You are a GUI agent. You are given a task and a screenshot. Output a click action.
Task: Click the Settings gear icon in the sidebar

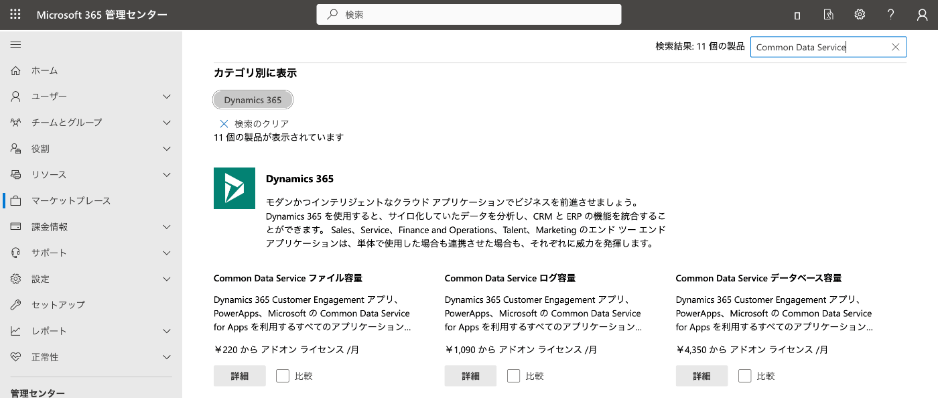click(x=16, y=279)
